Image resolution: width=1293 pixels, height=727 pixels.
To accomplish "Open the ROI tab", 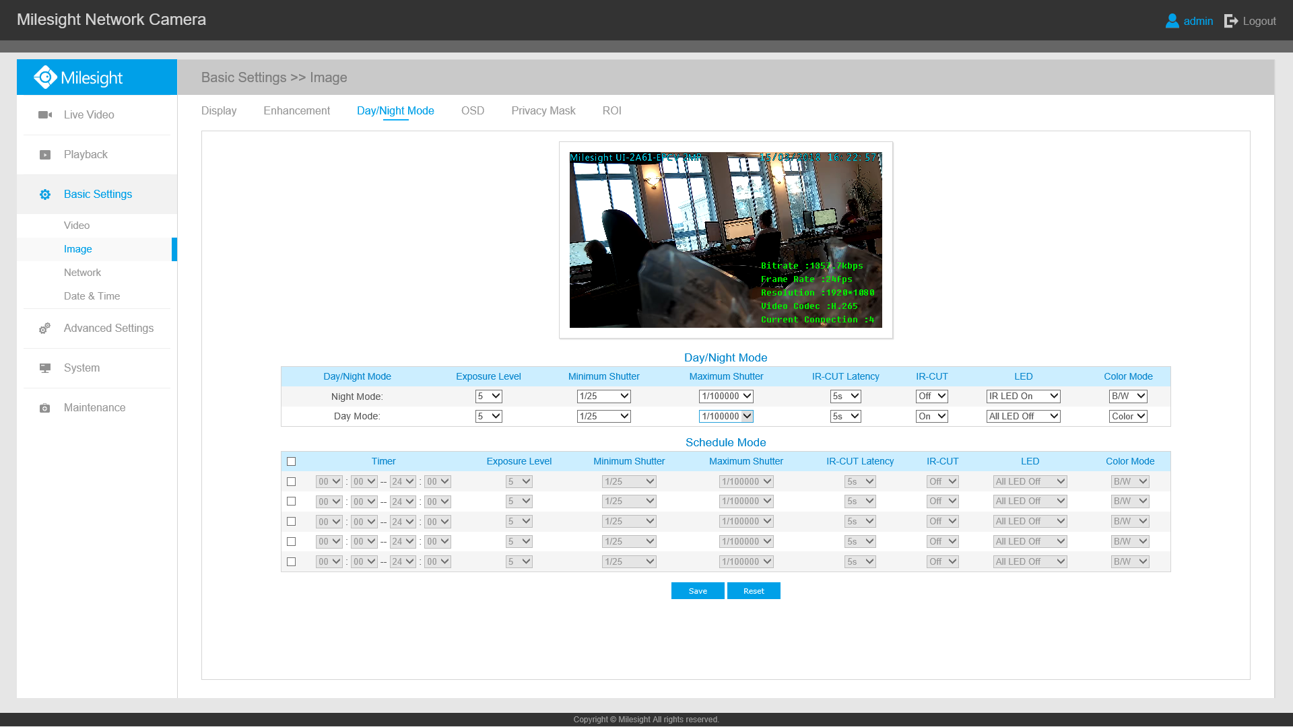I will pos(612,111).
